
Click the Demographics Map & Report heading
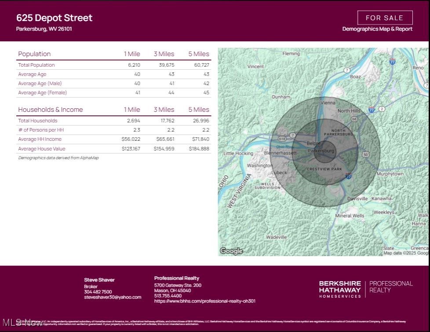[x=377, y=29]
